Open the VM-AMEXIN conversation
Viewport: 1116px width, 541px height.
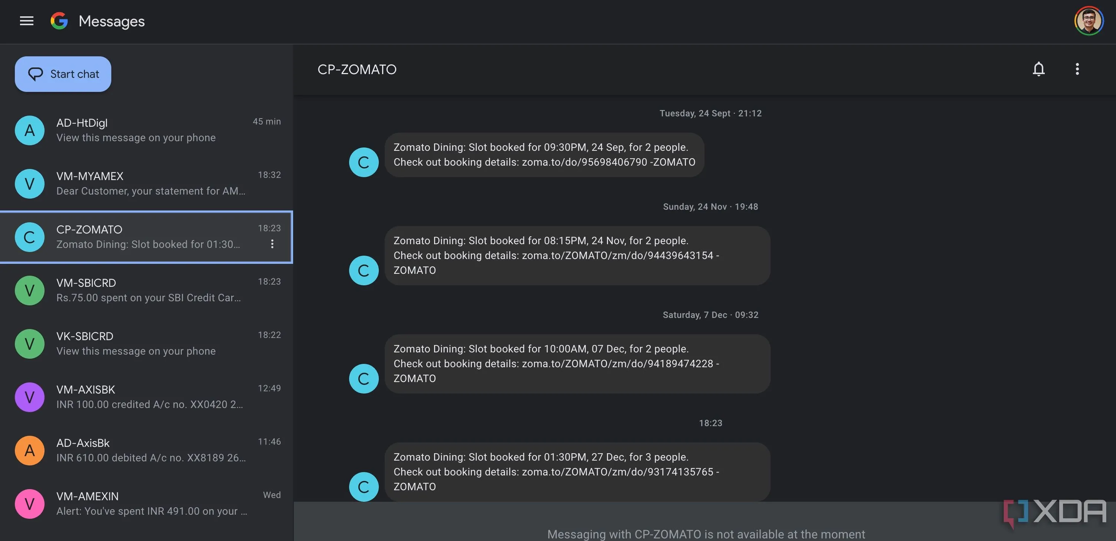pos(147,504)
